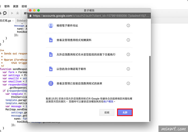Click 'var settings' line in code editor

[x=15, y=75]
